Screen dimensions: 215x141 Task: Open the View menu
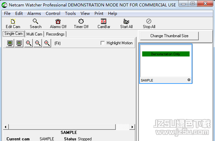tap(85, 14)
